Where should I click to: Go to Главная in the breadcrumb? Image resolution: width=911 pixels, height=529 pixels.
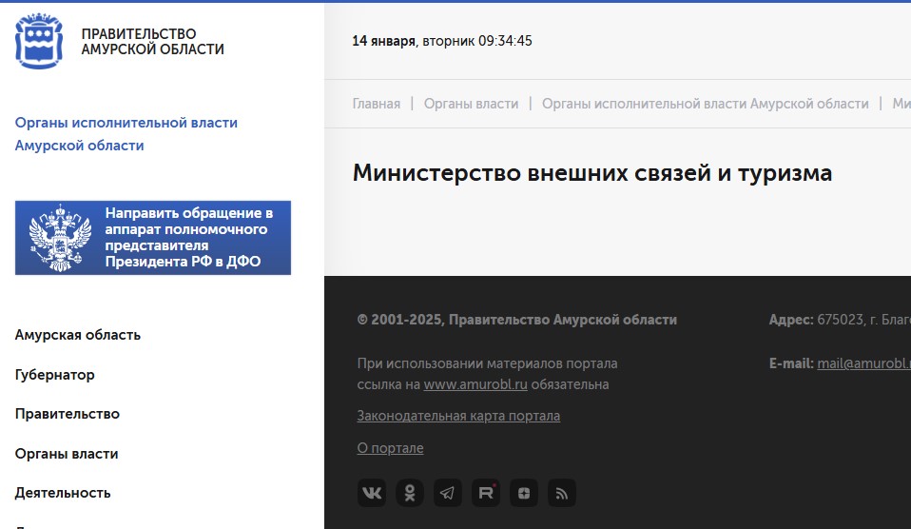377,104
